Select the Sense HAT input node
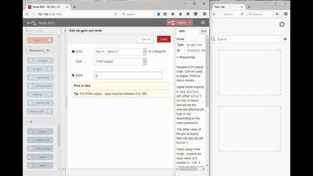 (40, 103)
